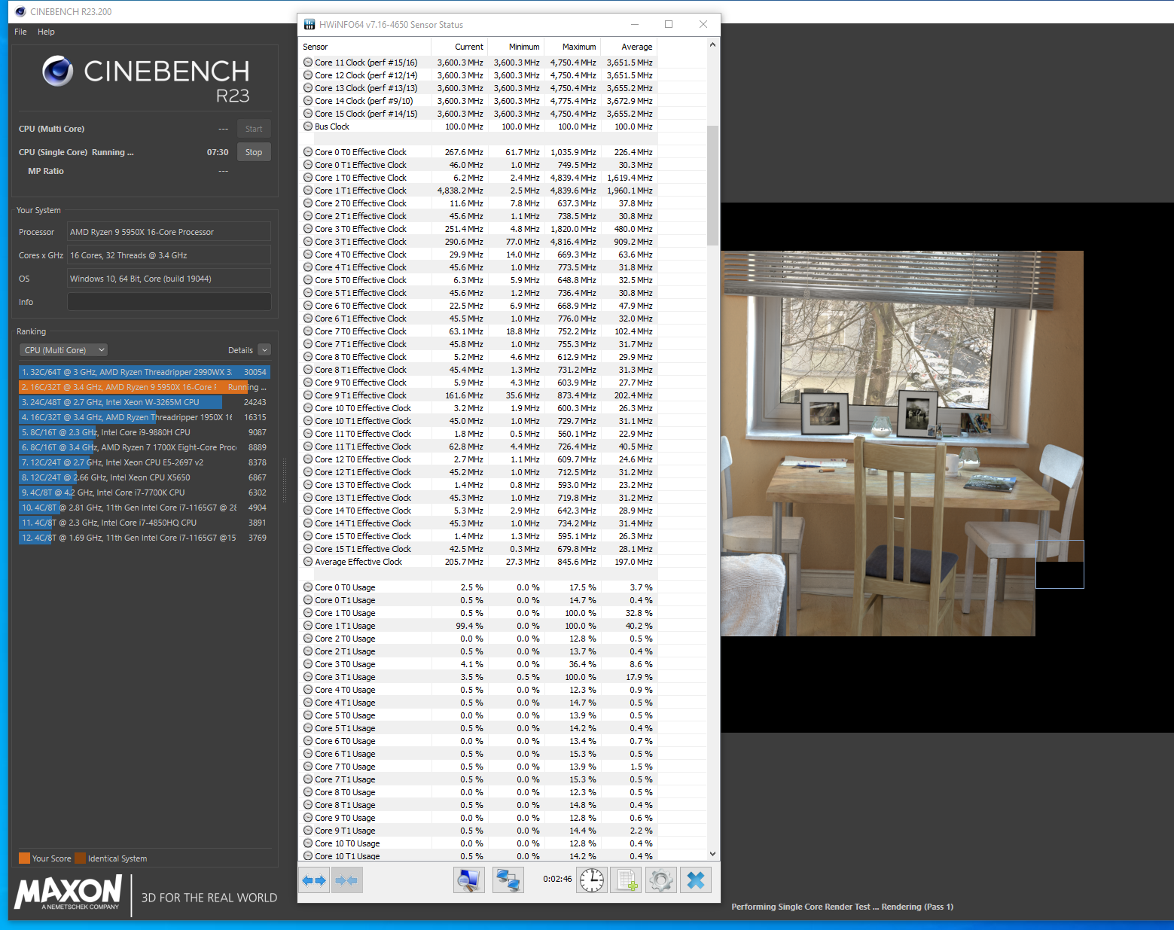The height and width of the screenshot is (930, 1174).
Task: Click the Average column header
Action: tap(629, 47)
